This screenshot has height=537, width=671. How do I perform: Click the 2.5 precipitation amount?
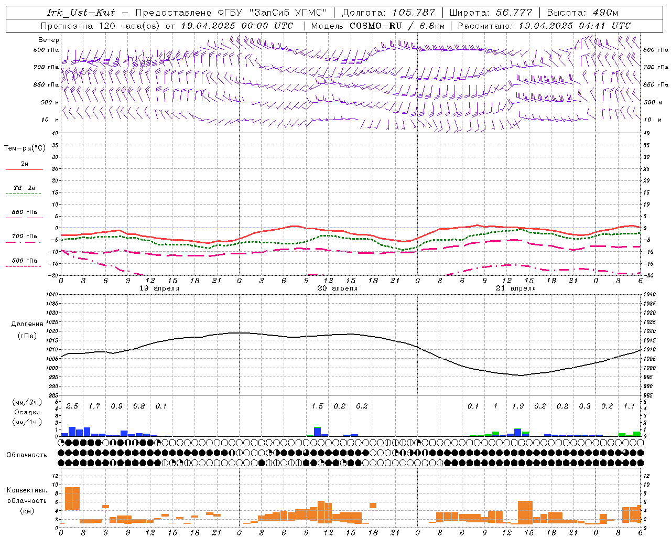(x=72, y=406)
